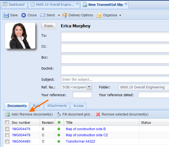Click green status dot for 1MG004476
Image resolution: width=169 pixels, height=147 pixels.
[59, 129]
